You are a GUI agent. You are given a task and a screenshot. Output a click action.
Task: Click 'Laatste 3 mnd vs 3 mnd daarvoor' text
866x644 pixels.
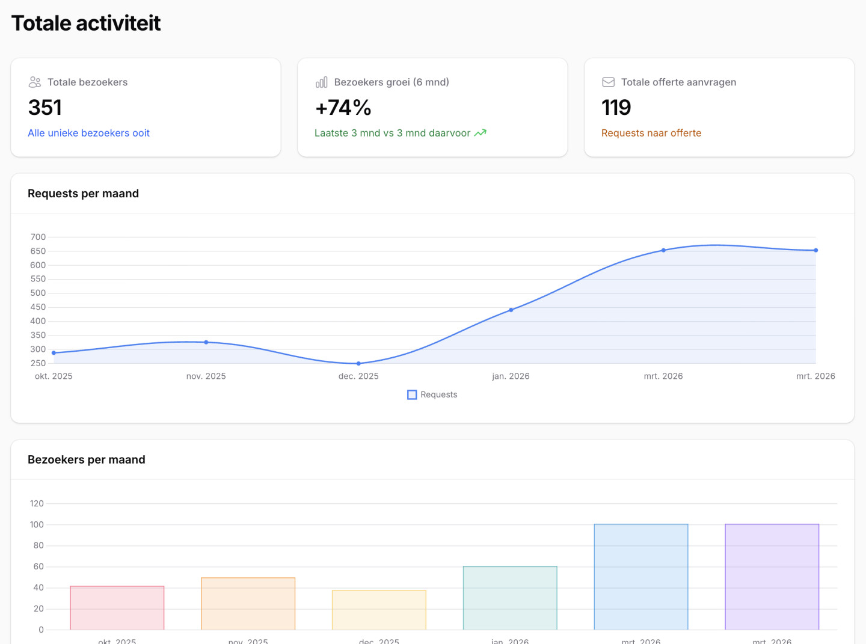pos(392,133)
